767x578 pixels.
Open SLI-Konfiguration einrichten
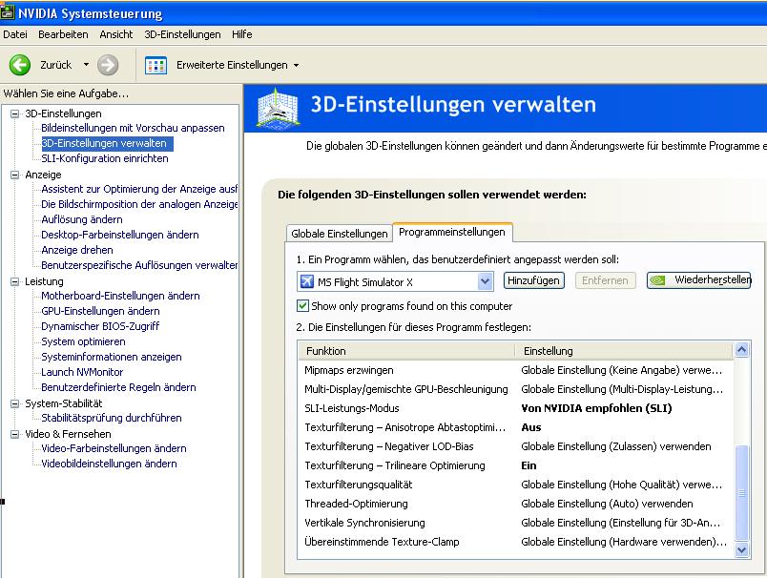click(105, 158)
